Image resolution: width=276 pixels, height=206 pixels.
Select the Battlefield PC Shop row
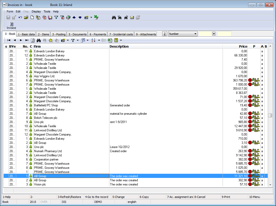click(136, 105)
